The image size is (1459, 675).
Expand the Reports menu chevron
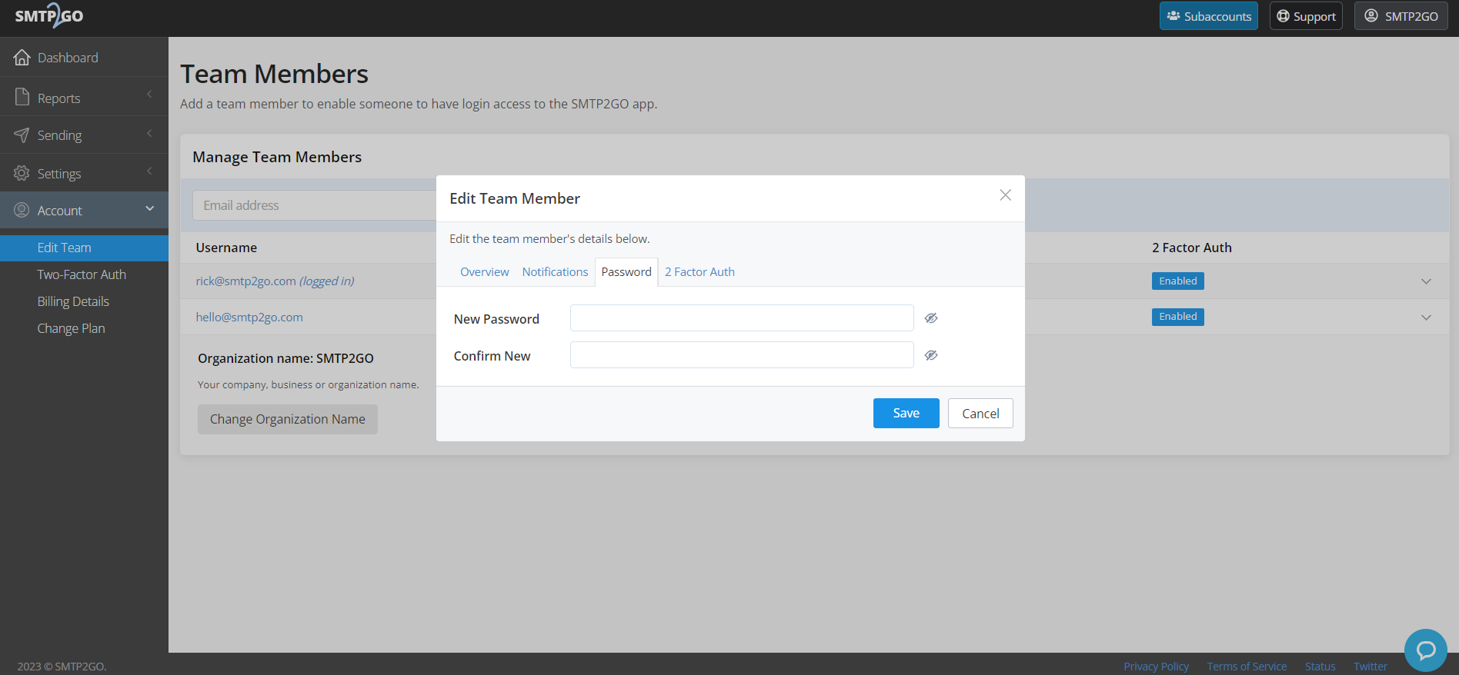tap(149, 95)
